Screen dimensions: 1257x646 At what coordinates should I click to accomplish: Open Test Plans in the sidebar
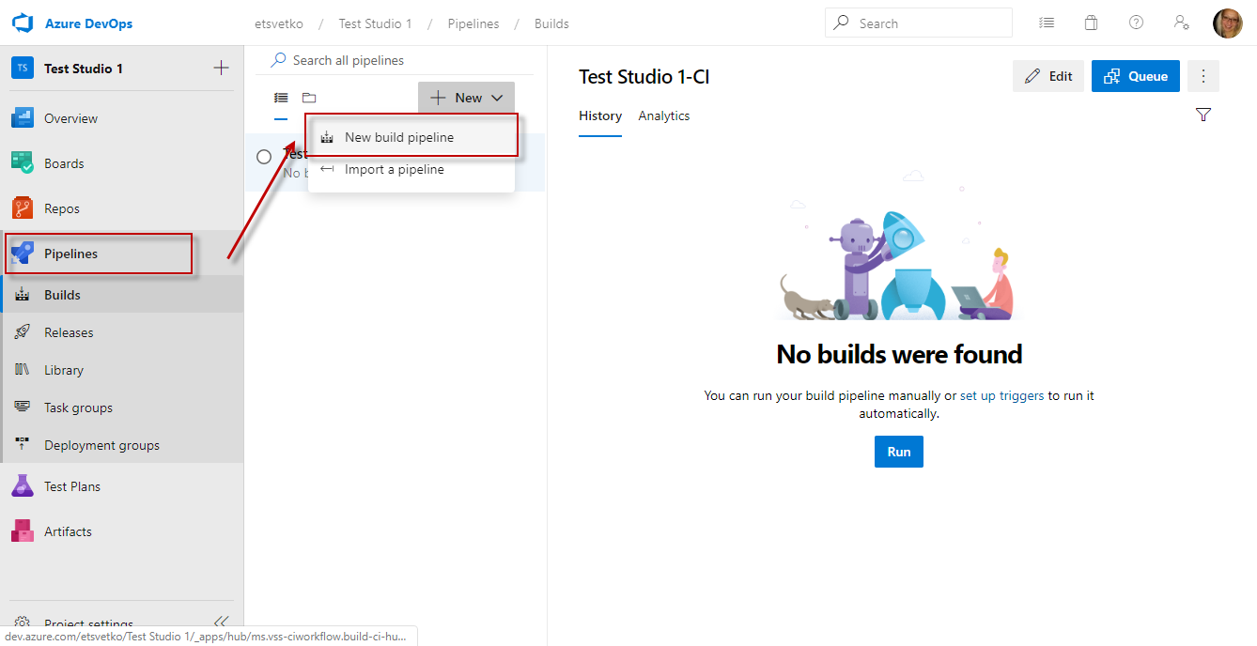pyautogui.click(x=122, y=486)
